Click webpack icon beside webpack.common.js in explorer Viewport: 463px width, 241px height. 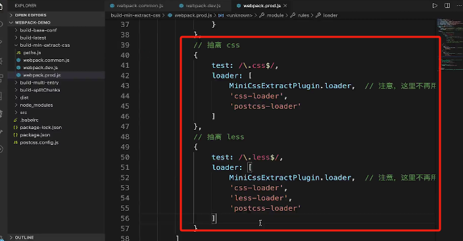click(18, 60)
